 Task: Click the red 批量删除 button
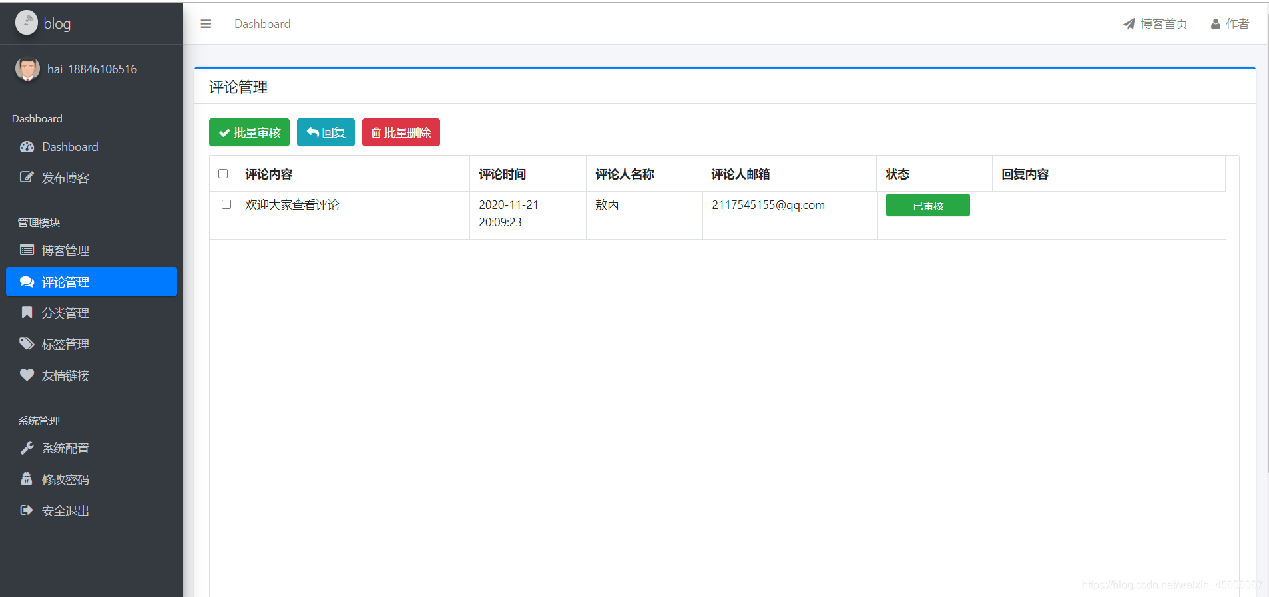tap(401, 132)
